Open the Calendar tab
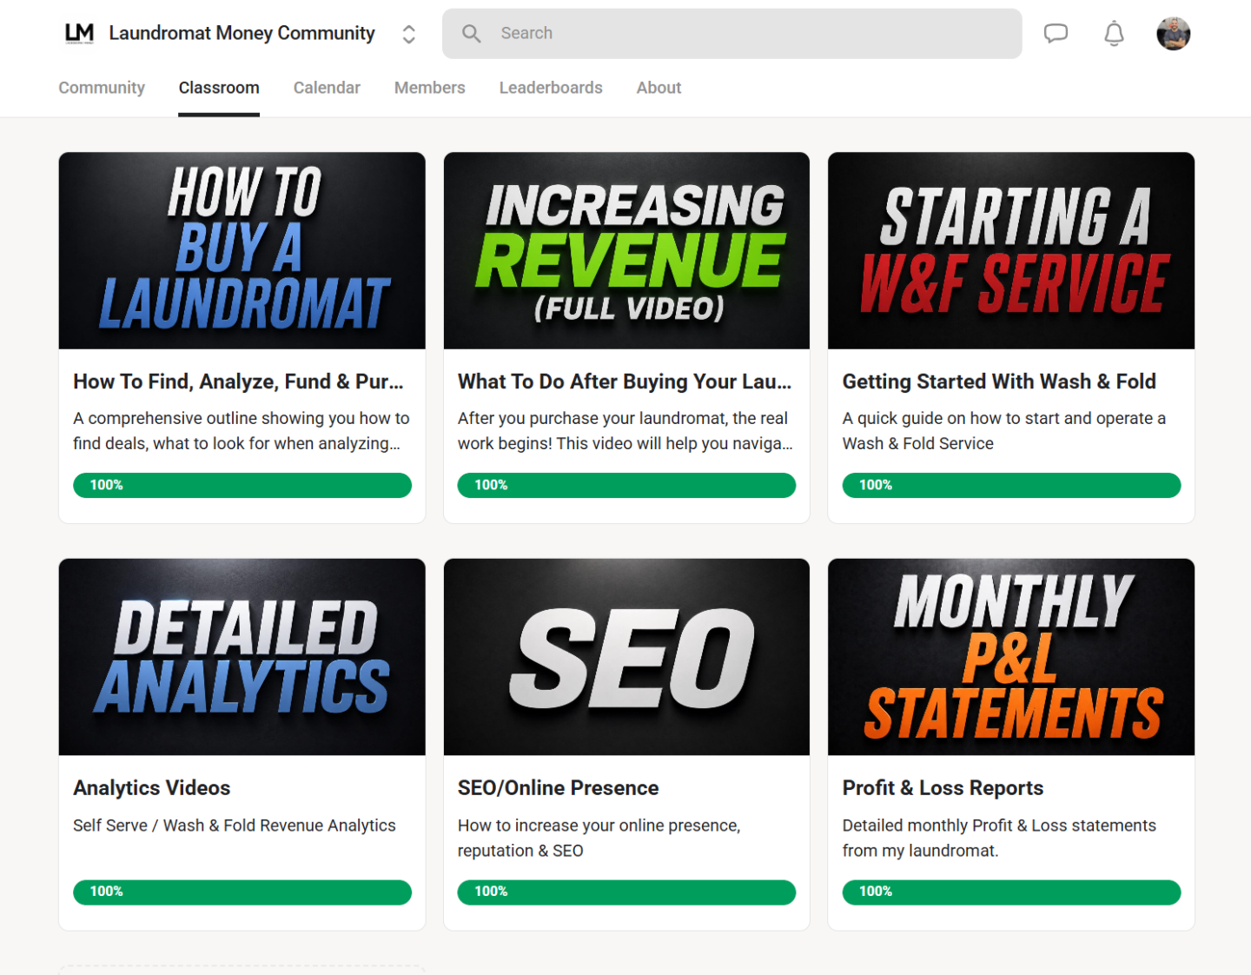Viewport: 1251px width, 975px height. (327, 88)
